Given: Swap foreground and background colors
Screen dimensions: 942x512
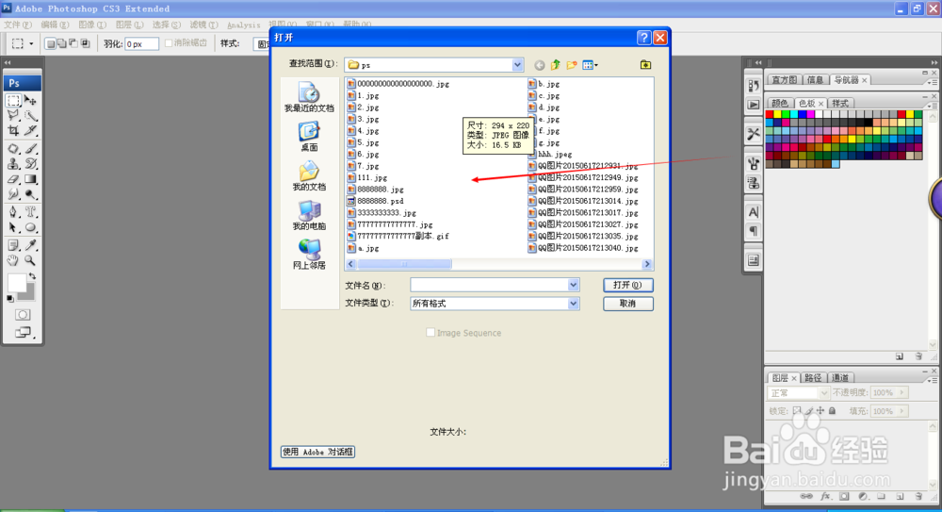Looking at the screenshot, I should (32, 276).
